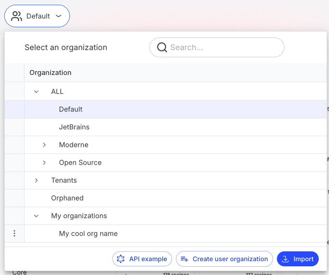This screenshot has width=329, height=275.
Task: Click the magnifying glass search icon
Action: click(162, 47)
